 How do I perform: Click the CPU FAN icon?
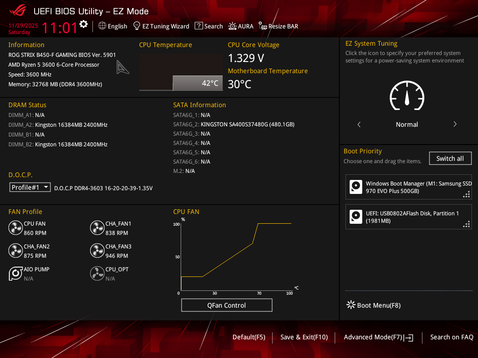[15, 228]
